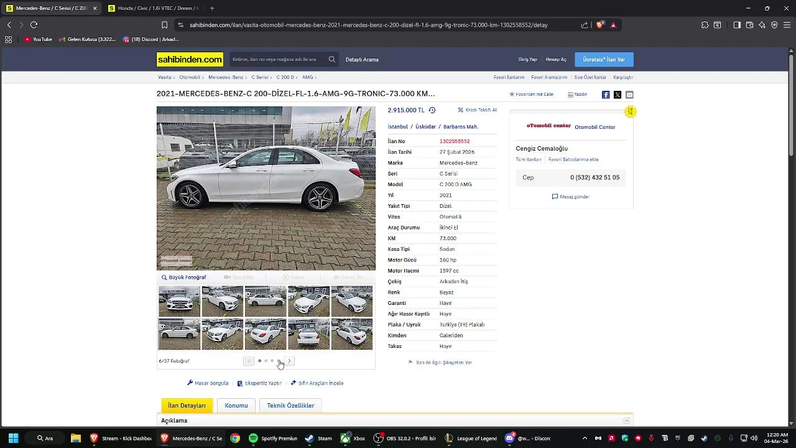Click the browser address bar URL

point(368,25)
